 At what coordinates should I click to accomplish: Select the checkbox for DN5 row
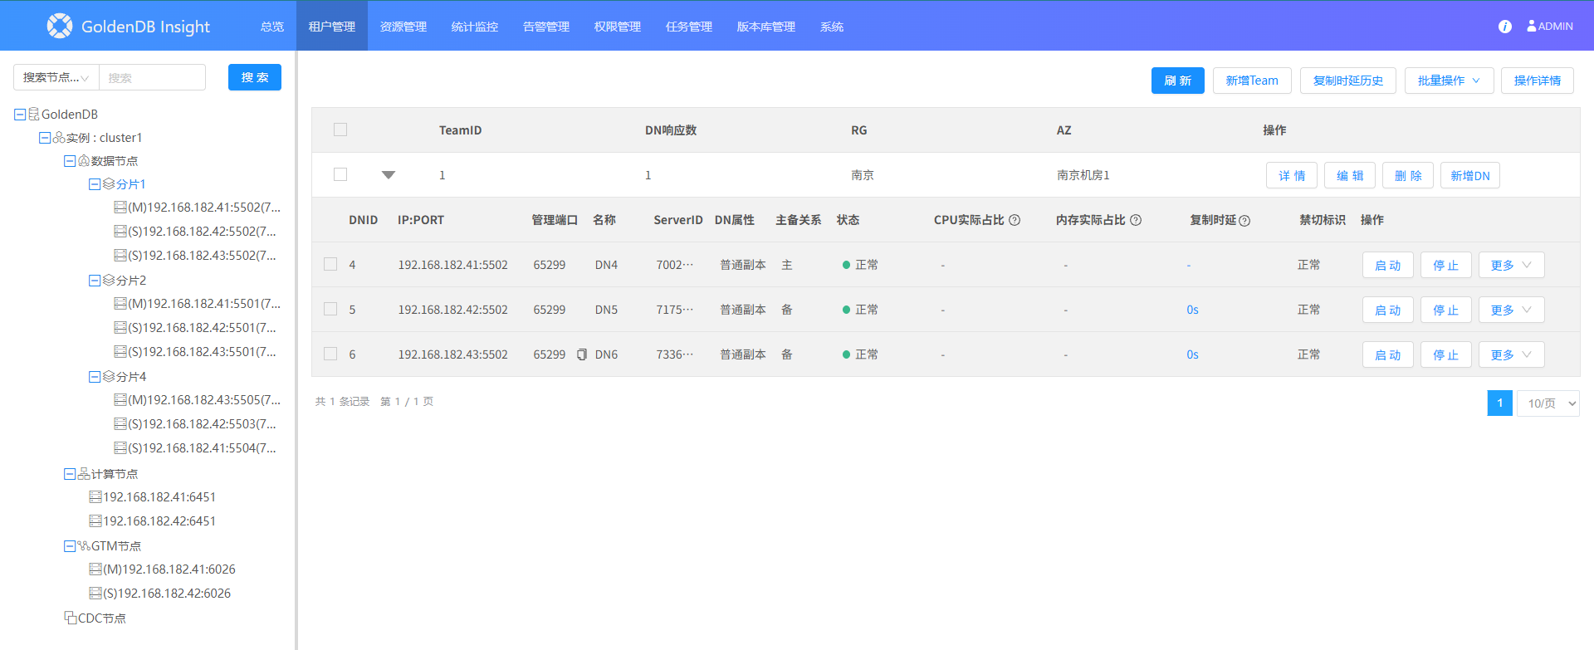point(330,309)
